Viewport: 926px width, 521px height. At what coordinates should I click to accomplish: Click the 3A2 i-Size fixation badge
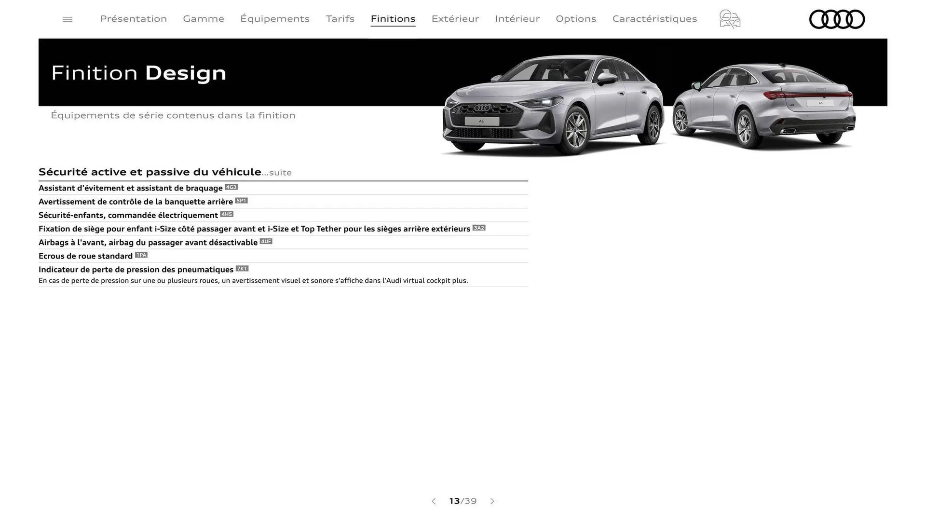[479, 228]
